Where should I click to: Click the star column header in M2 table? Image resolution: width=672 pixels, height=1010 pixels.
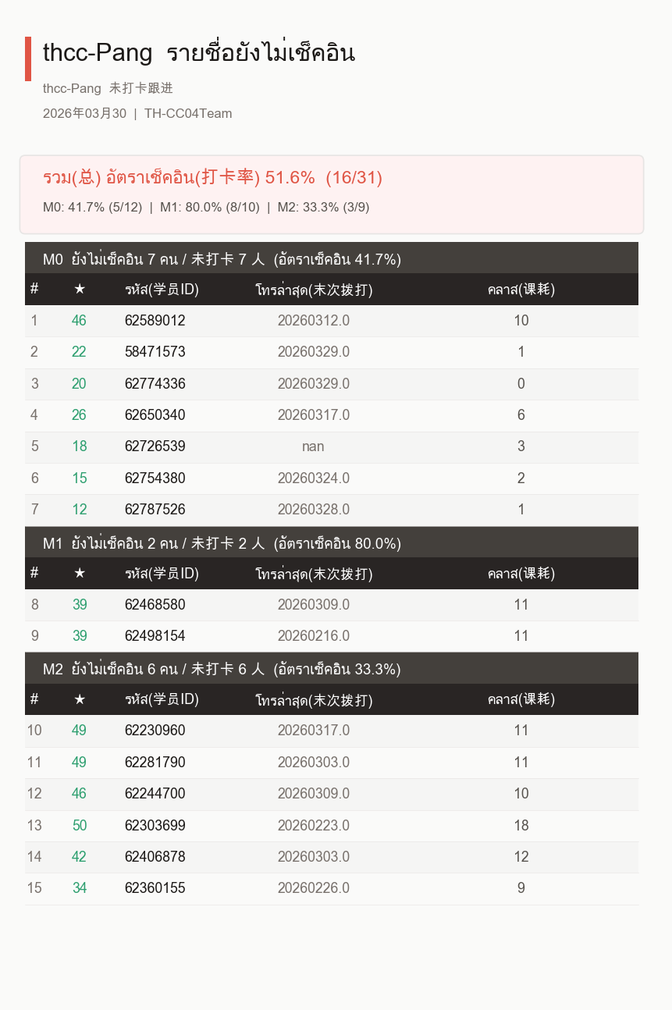[80, 699]
